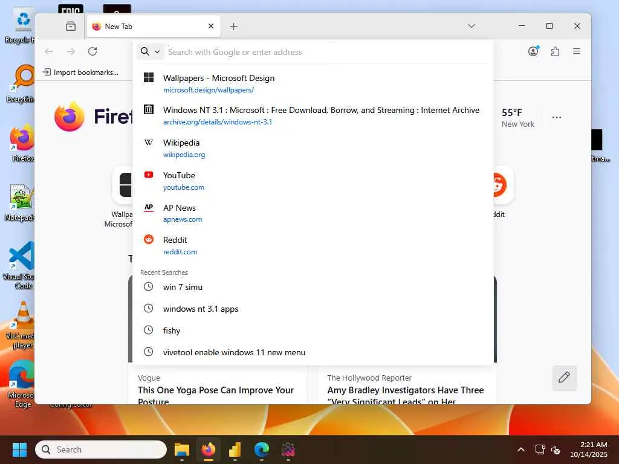Click the apnews.com URL text
619x464 pixels.
pos(183,219)
